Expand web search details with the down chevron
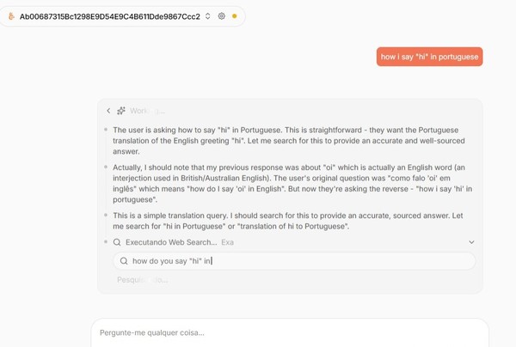The image size is (516, 347). [471, 242]
